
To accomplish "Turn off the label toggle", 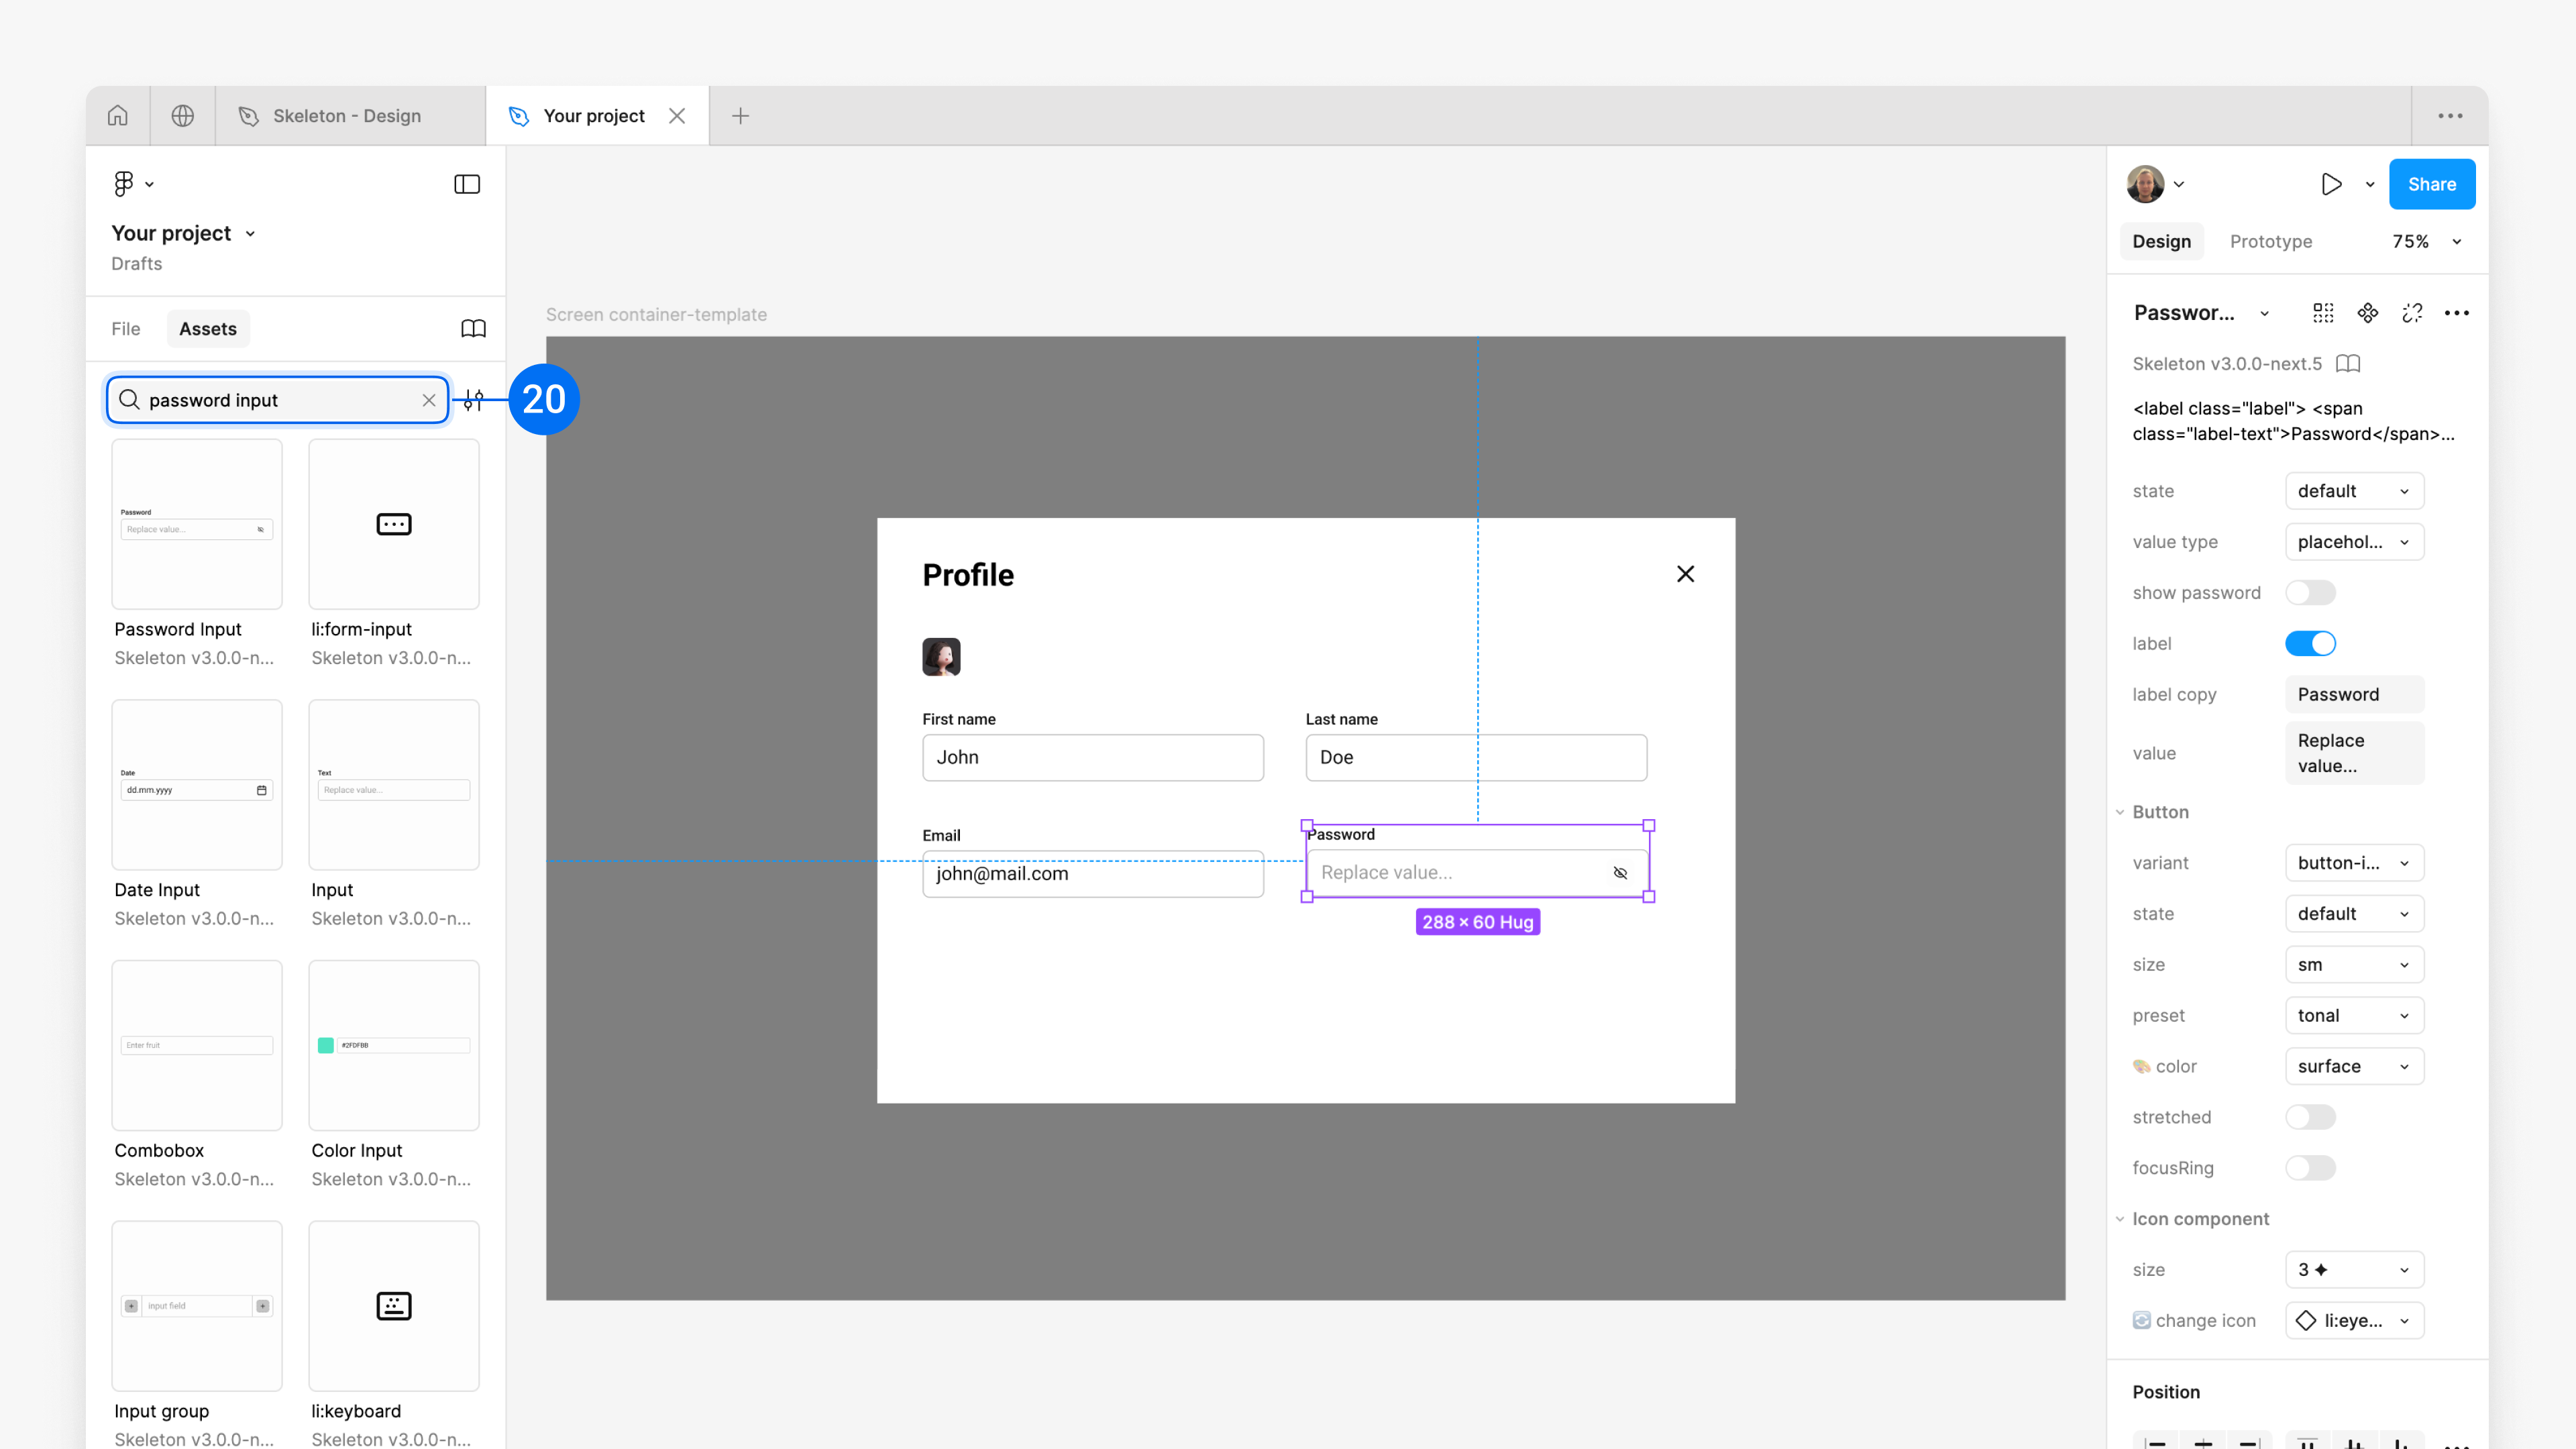I will coord(2310,644).
